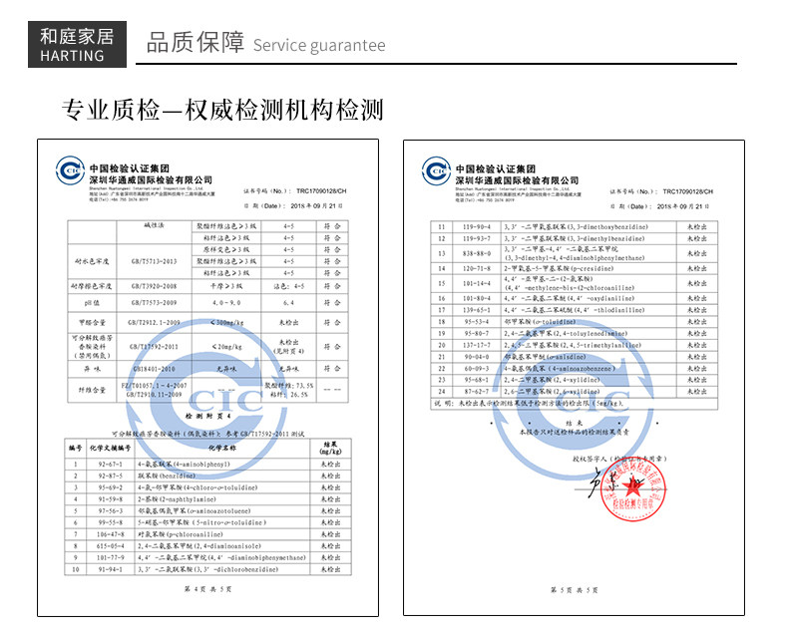Open the right certificate page image (page 5)
This screenshot has width=788, height=636.
click(574, 378)
